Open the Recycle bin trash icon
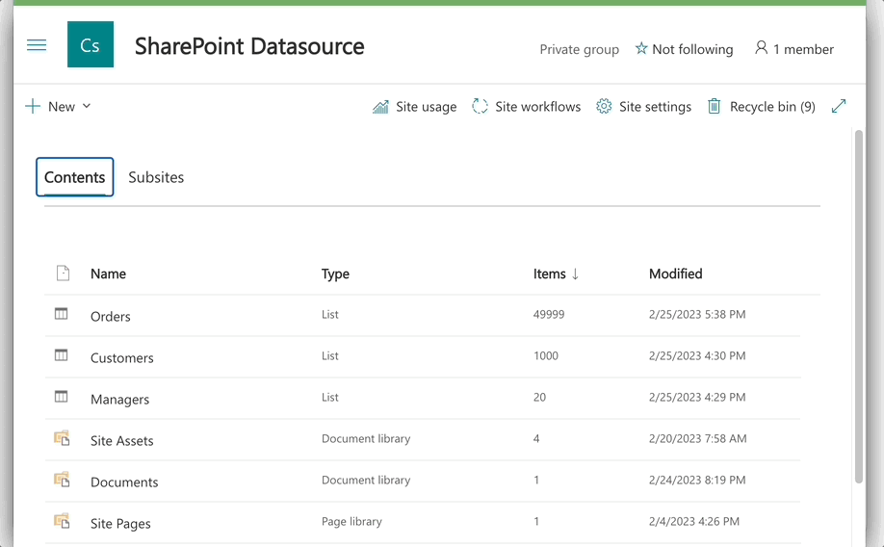Image resolution: width=884 pixels, height=547 pixels. (x=715, y=106)
